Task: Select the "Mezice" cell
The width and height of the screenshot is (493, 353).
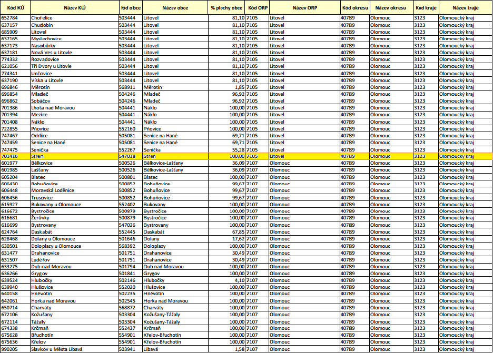Action: [74, 115]
